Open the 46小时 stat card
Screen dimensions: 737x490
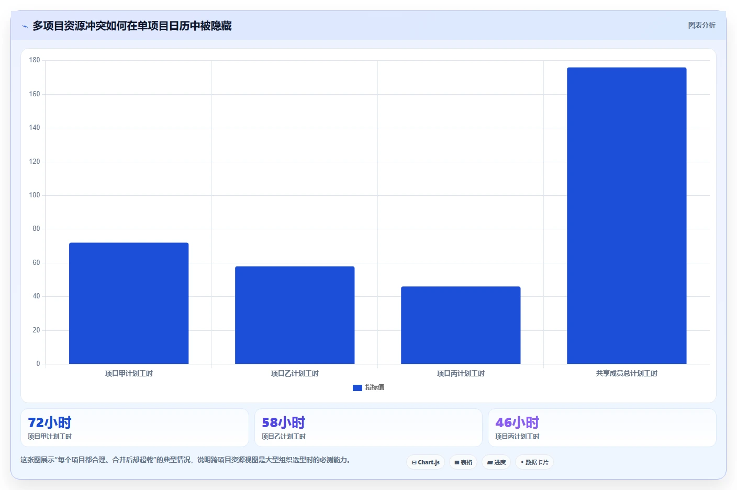coord(602,428)
